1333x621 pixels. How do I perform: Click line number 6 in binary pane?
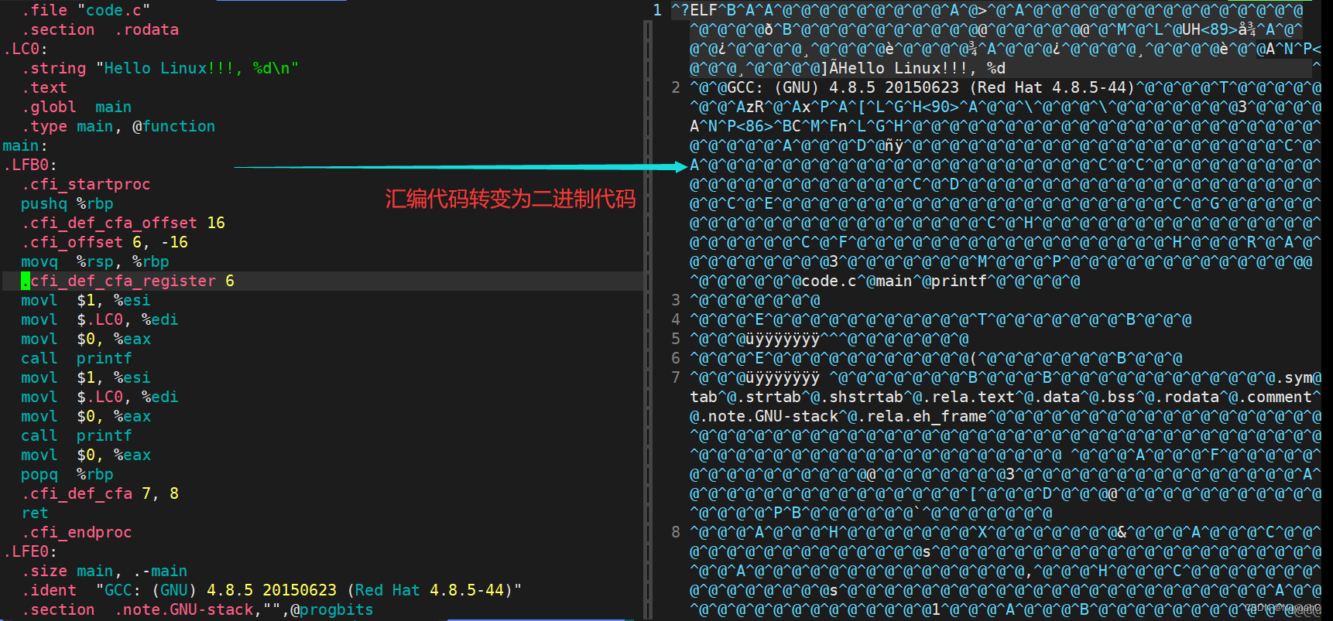coord(676,358)
